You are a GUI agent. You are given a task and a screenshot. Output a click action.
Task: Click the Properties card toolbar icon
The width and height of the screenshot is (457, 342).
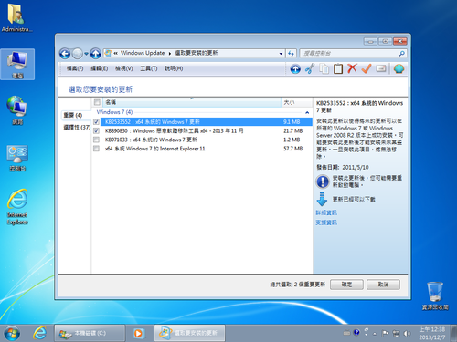coord(381,68)
